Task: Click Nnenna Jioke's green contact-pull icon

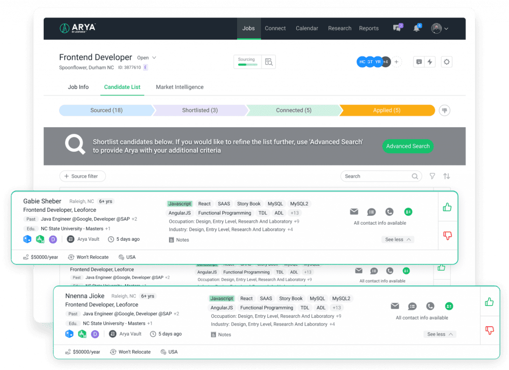Action: tap(449, 306)
